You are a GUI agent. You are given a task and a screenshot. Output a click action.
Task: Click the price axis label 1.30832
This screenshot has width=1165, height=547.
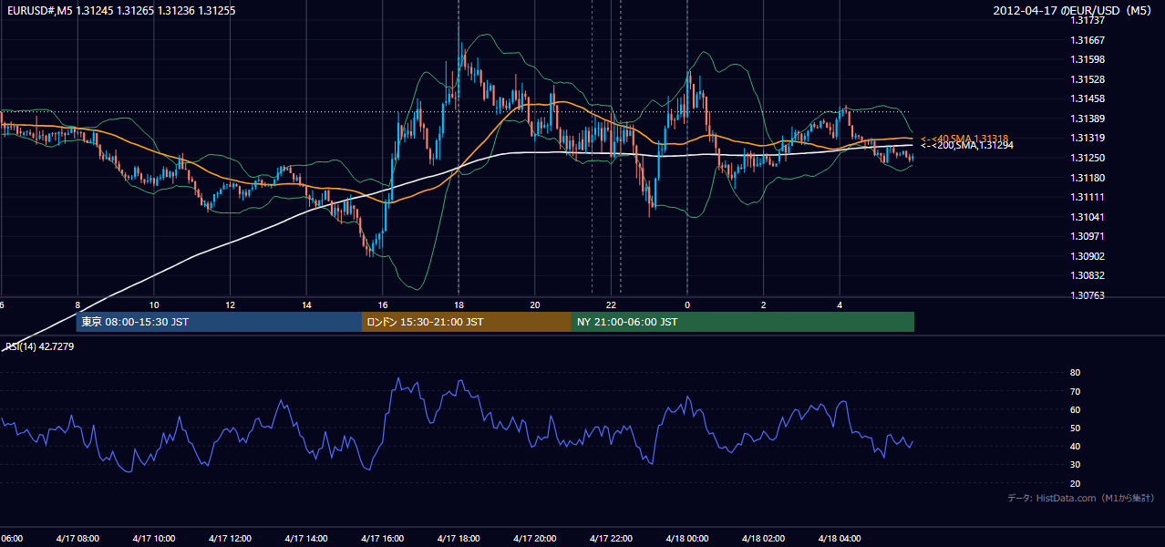pos(1088,275)
